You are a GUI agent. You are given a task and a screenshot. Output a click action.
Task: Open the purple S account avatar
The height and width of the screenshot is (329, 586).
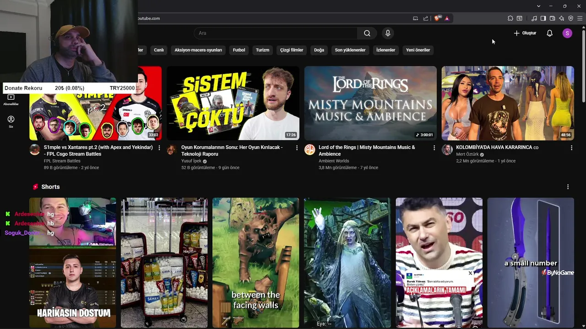(x=567, y=33)
